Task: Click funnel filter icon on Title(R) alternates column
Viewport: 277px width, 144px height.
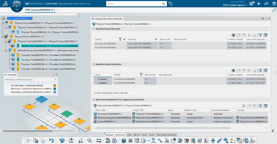Action: click(x=120, y=39)
